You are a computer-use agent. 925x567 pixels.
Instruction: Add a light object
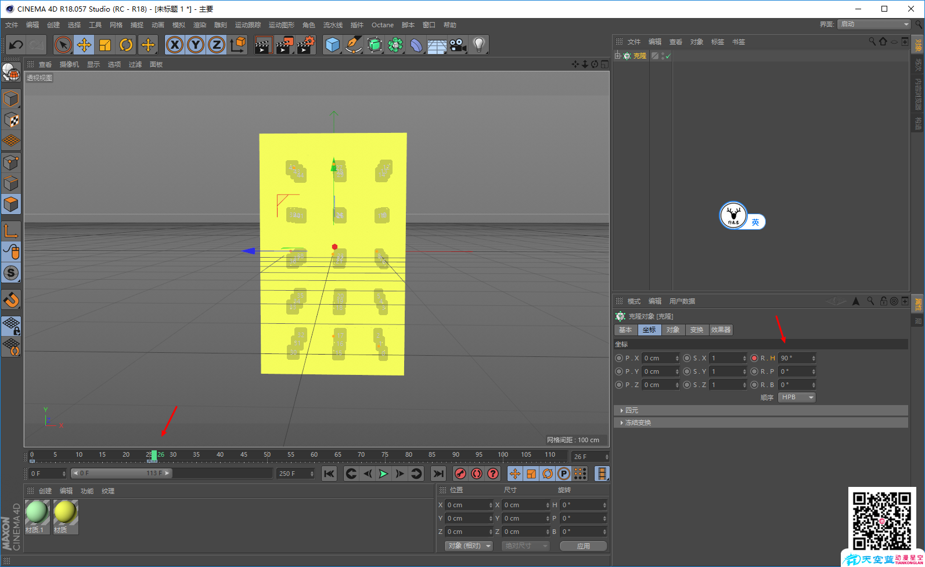point(479,45)
